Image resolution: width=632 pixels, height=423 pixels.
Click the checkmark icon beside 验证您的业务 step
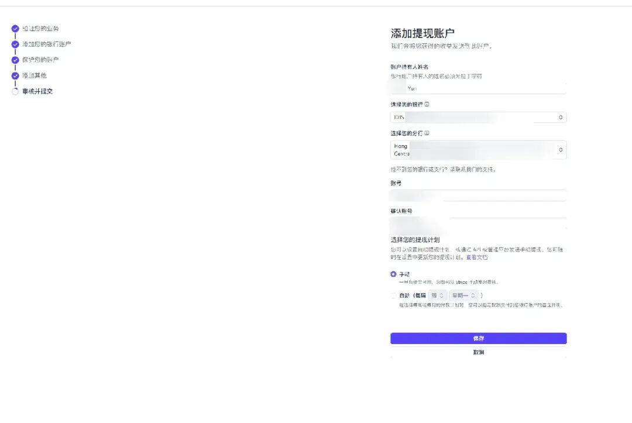click(15, 29)
